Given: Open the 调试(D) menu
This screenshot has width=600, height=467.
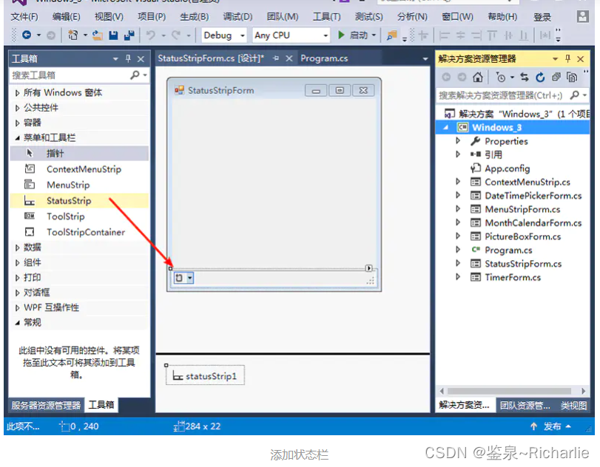Looking at the screenshot, I should [237, 17].
